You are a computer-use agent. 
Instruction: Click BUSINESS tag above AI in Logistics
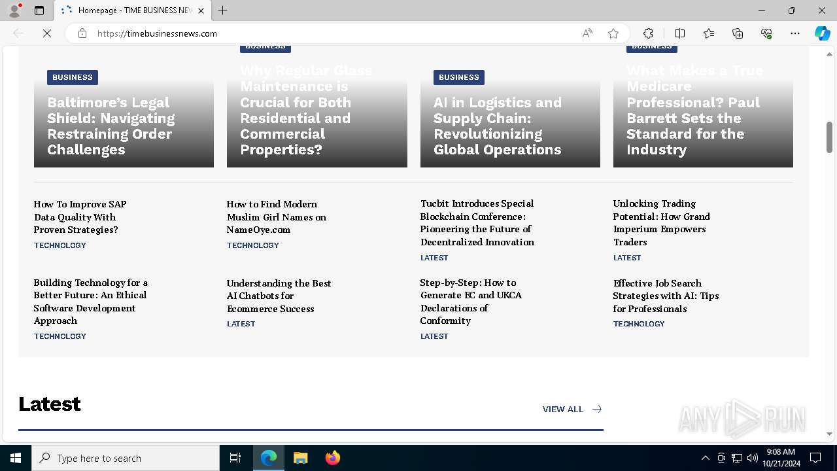coord(459,77)
